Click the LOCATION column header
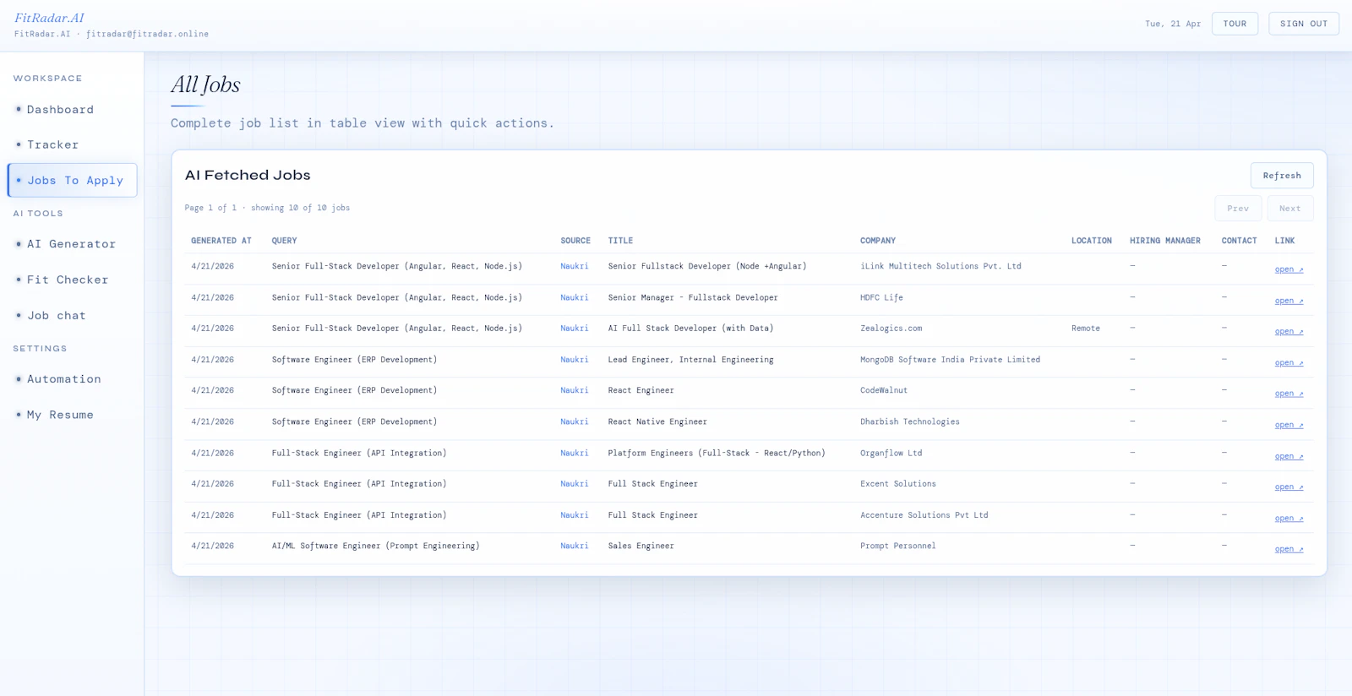The height and width of the screenshot is (696, 1352). 1092,241
